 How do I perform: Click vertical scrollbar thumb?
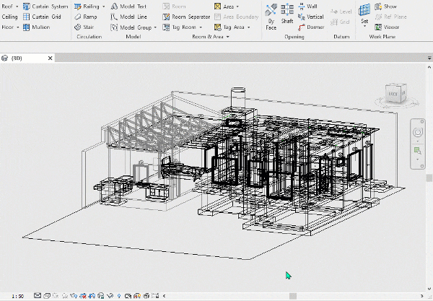[429, 178]
